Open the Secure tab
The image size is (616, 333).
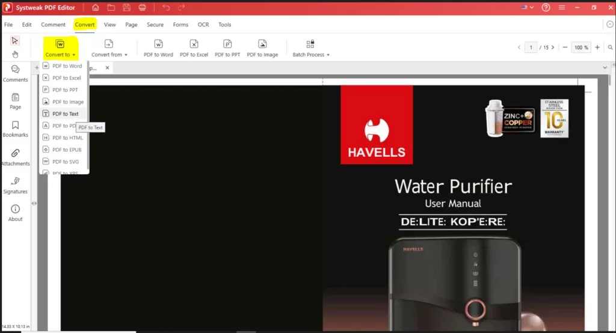(155, 25)
